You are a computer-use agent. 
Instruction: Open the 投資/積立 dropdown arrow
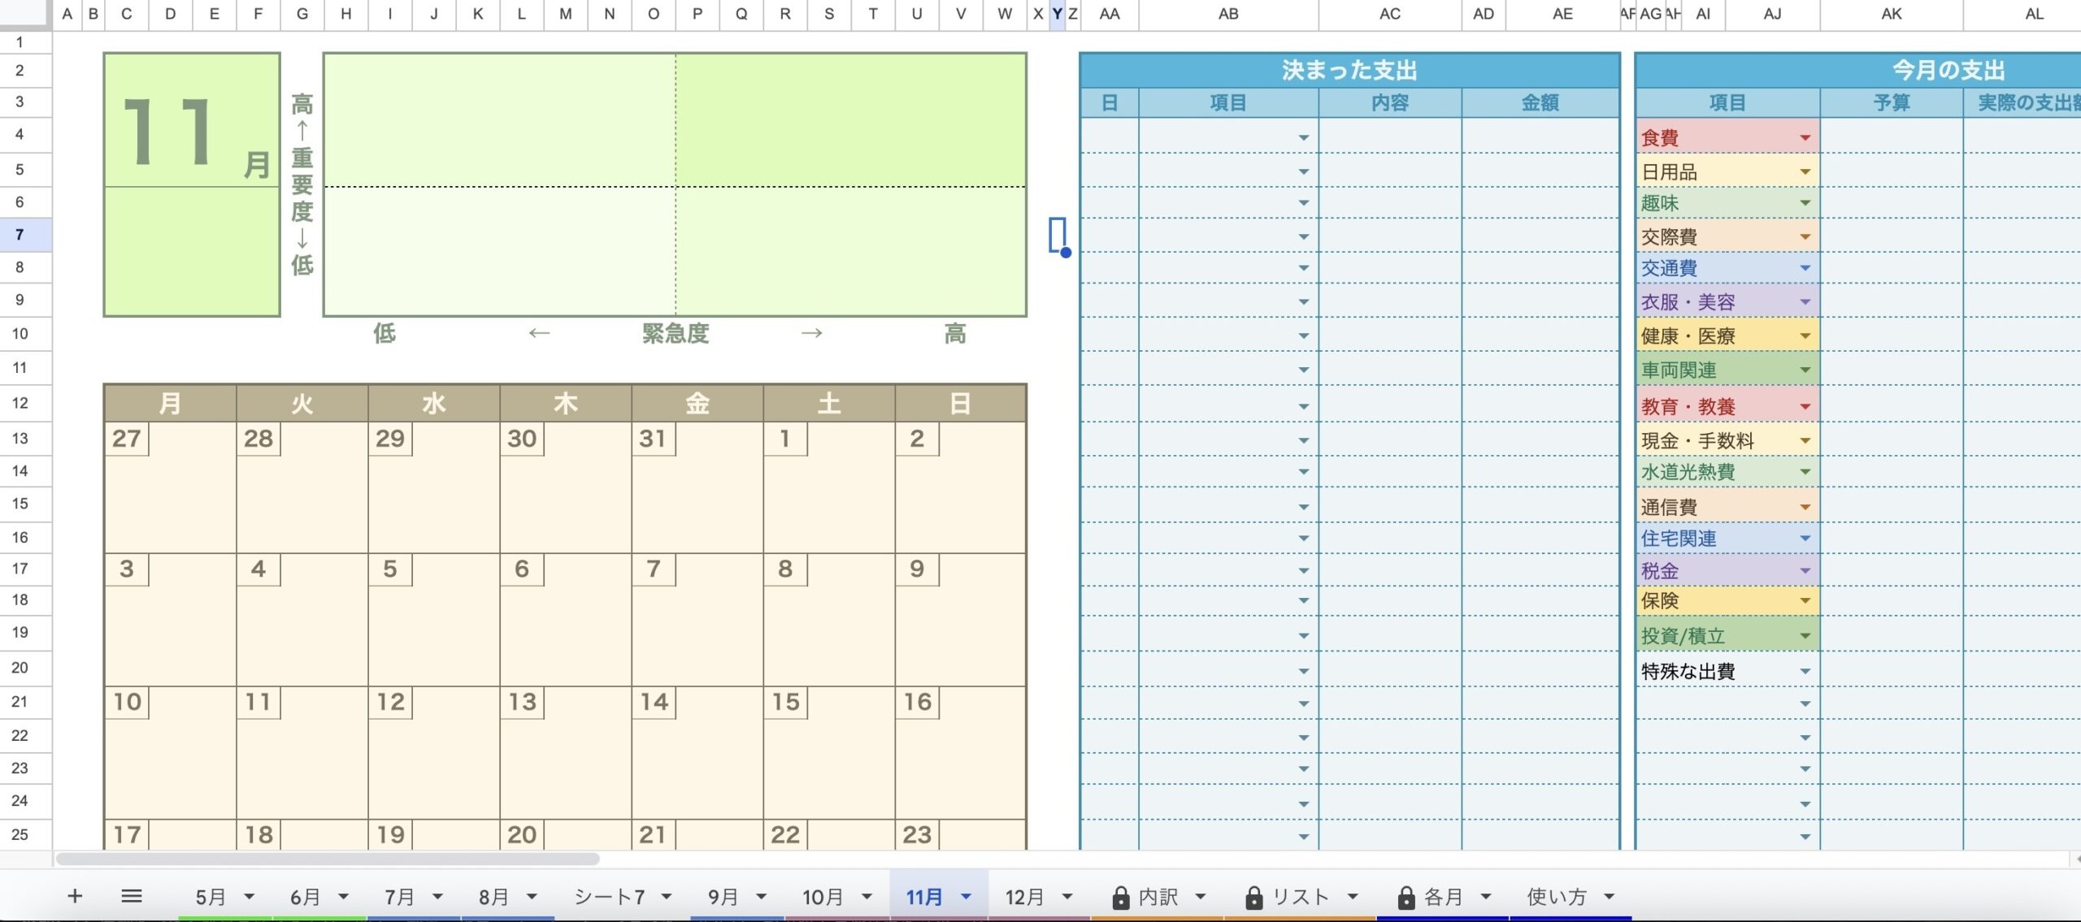point(1805,636)
